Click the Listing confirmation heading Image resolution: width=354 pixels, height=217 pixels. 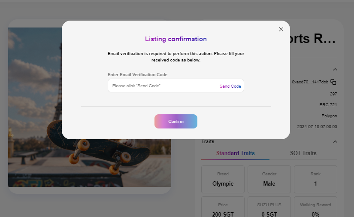176,39
